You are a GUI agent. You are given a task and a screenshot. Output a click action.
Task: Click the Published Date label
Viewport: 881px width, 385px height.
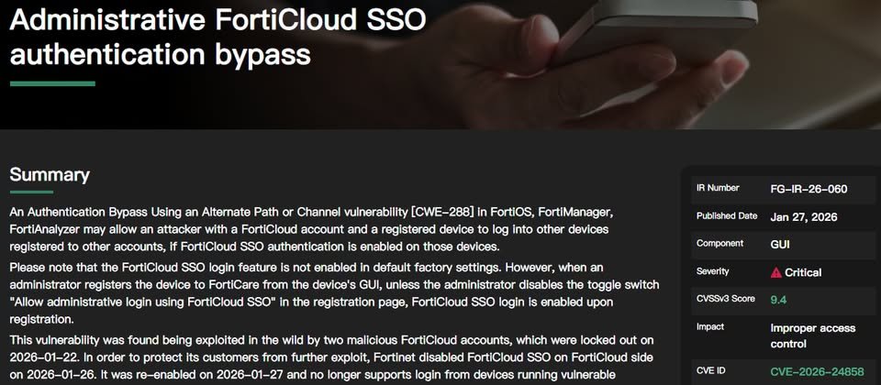[727, 216]
